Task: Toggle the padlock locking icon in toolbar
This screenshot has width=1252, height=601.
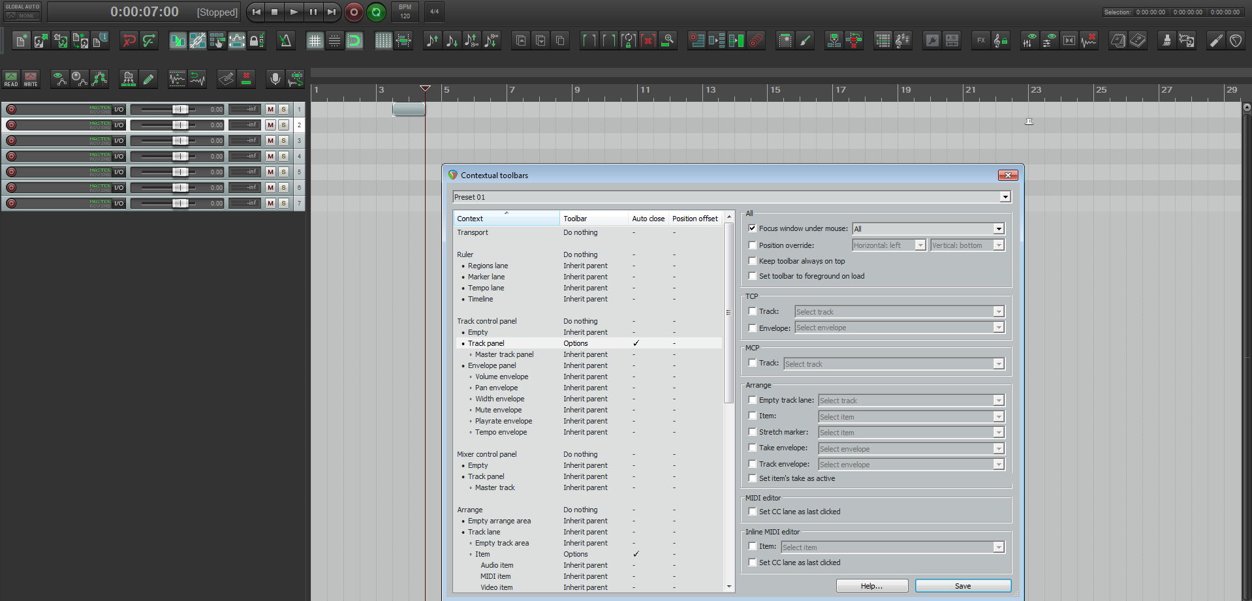Action: pos(257,41)
